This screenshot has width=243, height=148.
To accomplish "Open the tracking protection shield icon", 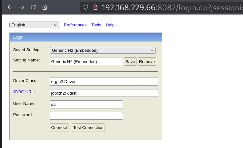I will pos(86,7).
